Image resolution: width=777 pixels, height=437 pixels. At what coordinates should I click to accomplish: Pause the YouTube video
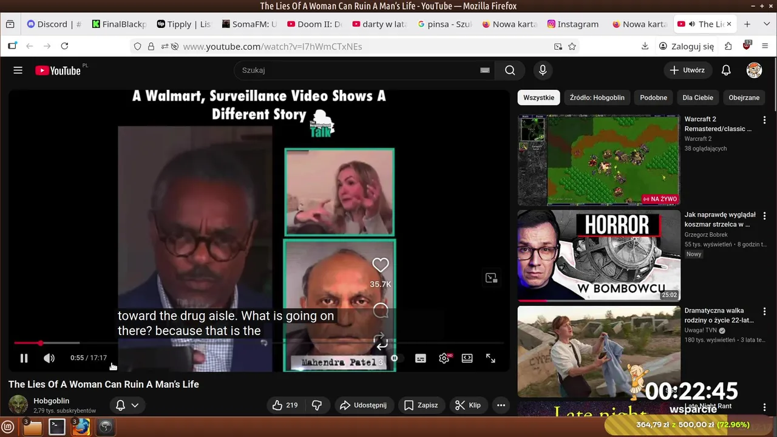[x=24, y=358]
